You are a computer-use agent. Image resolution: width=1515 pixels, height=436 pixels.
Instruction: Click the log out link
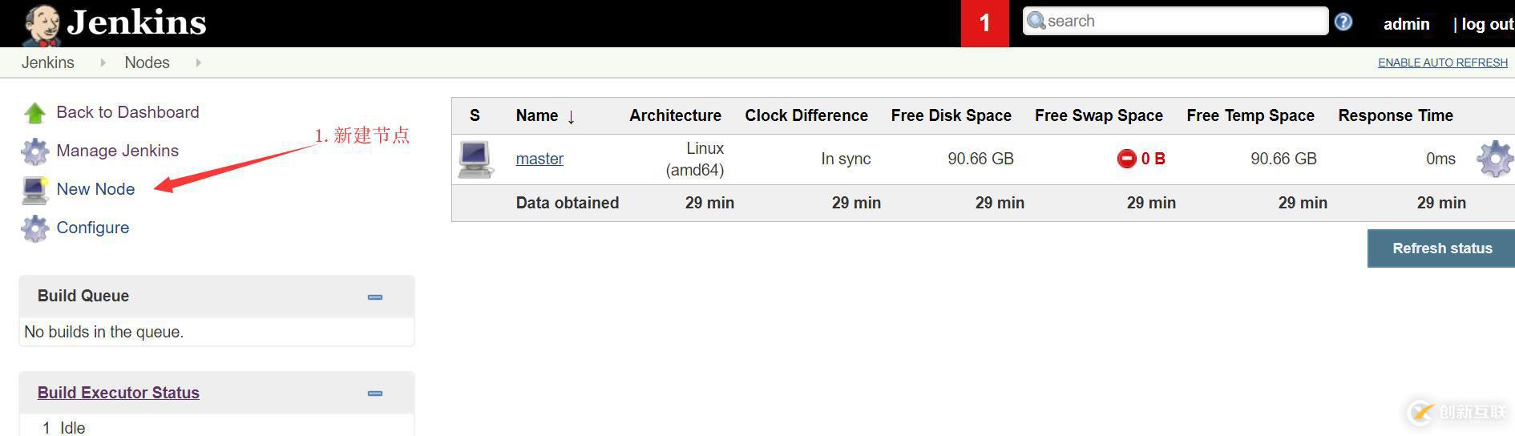[x=1487, y=24]
